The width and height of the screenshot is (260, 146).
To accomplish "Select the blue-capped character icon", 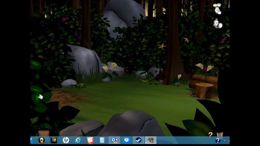I will pyautogui.click(x=218, y=24).
